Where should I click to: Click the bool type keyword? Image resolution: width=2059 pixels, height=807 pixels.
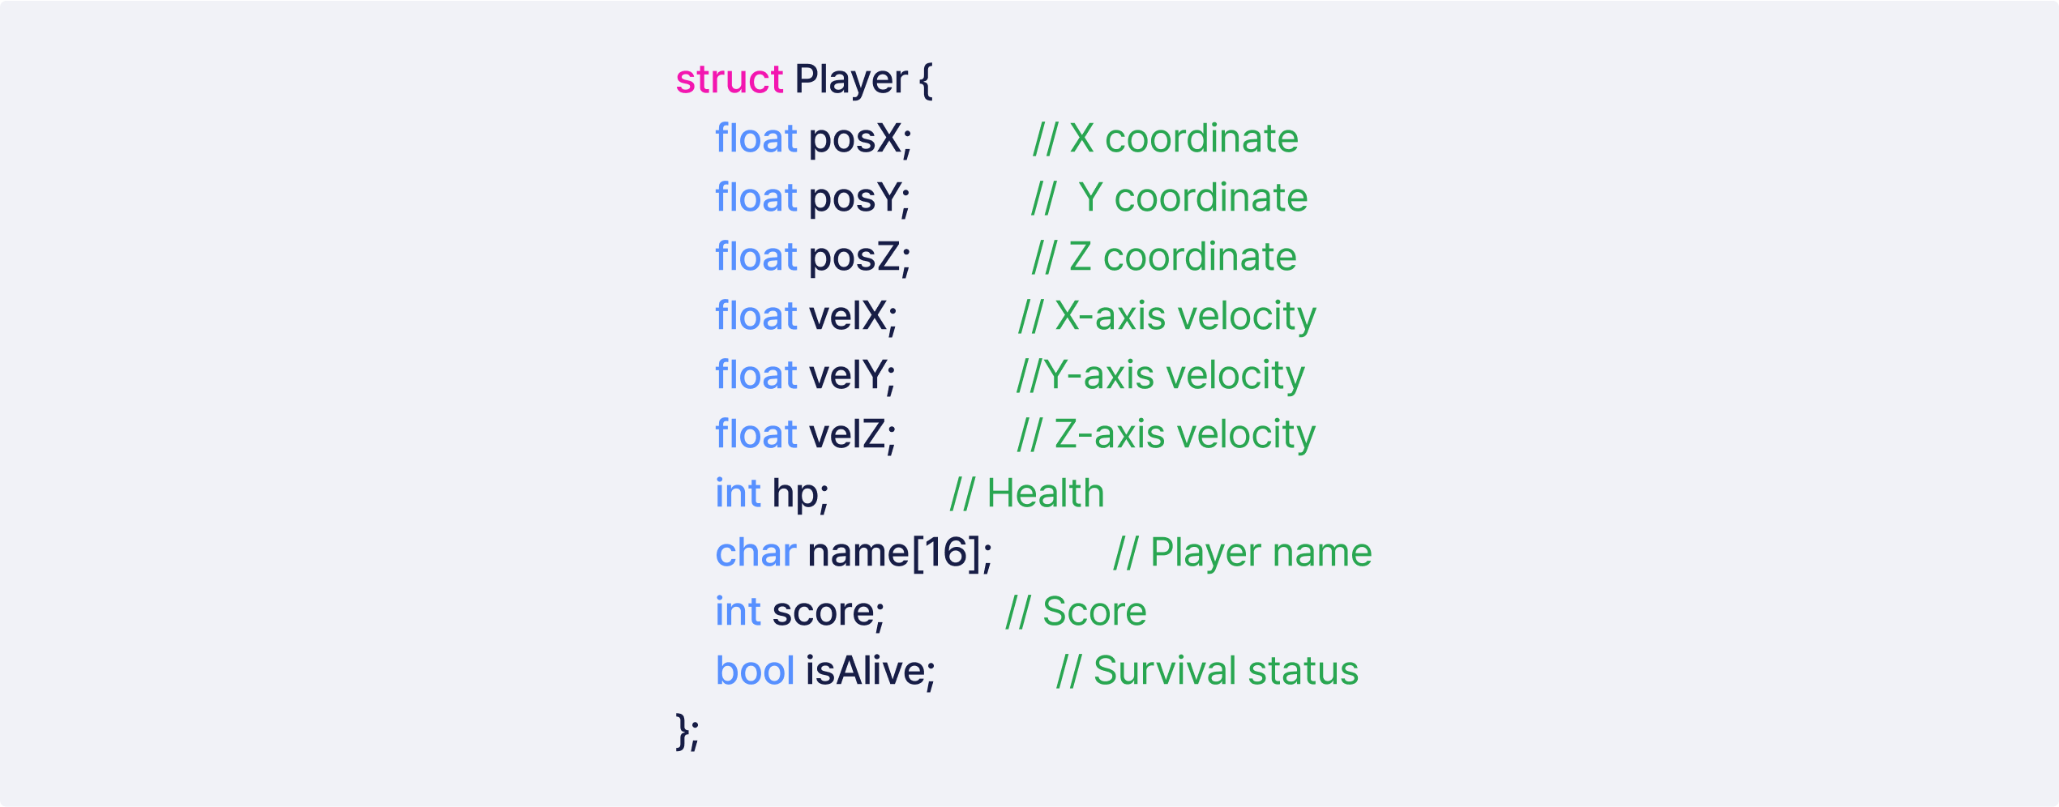click(755, 671)
